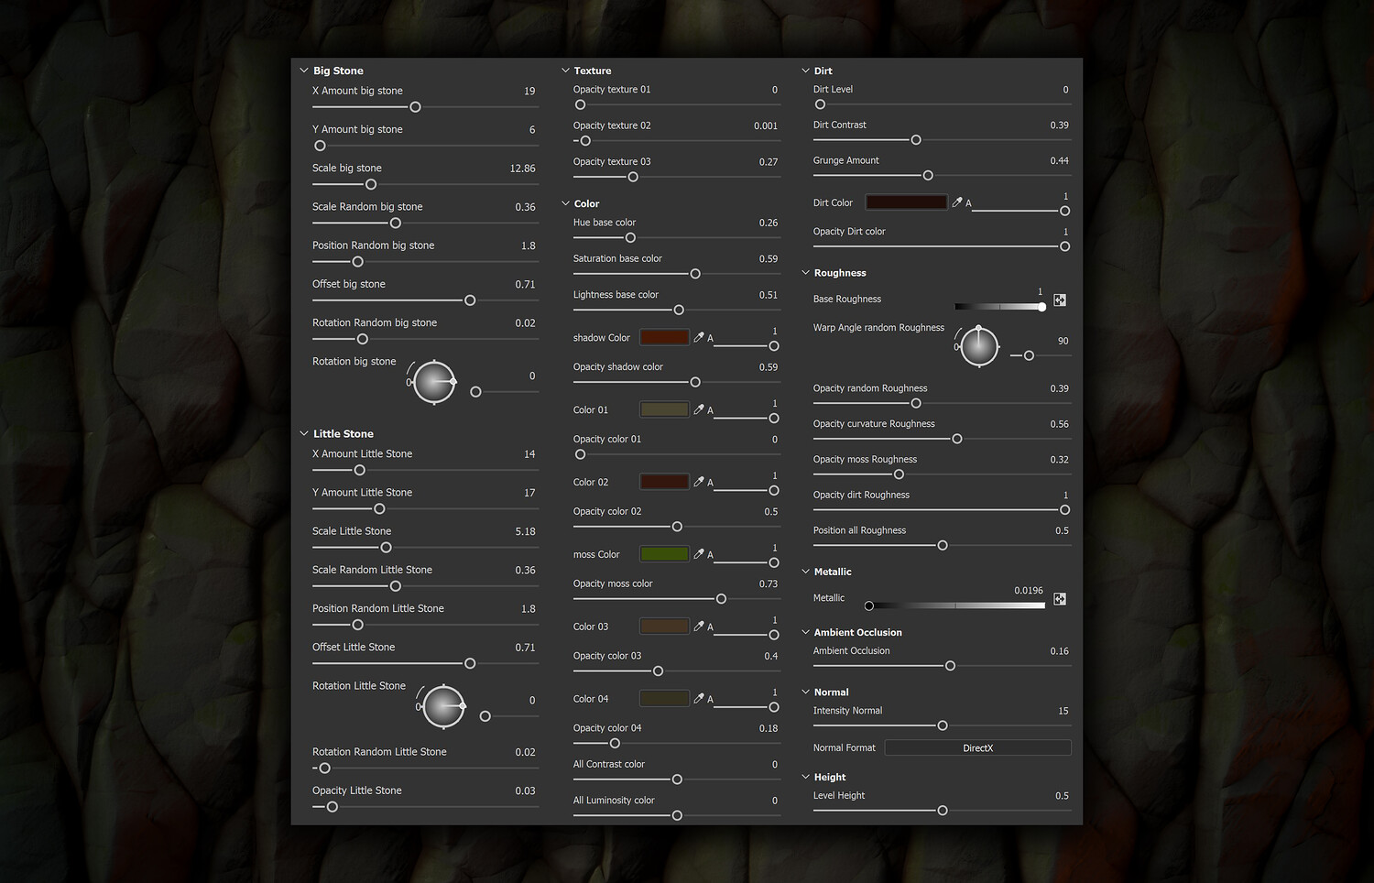Collapse the Little Stone section

click(304, 433)
